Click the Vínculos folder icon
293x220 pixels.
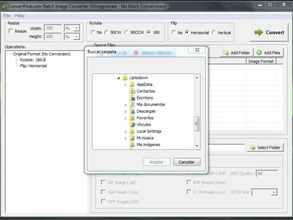(132, 125)
